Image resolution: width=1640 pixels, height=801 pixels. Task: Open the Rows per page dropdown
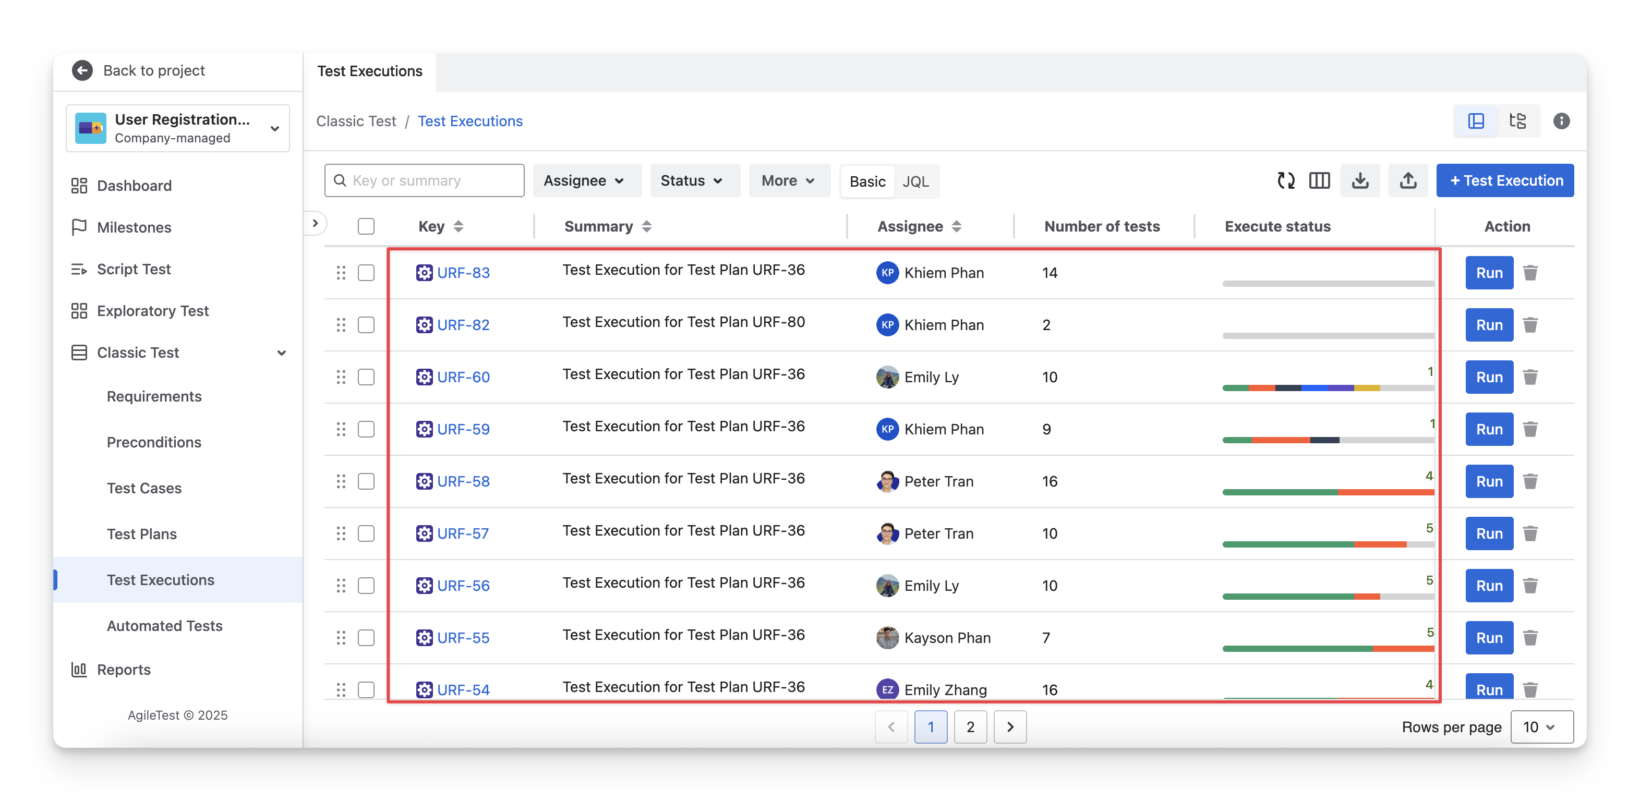coord(1541,727)
